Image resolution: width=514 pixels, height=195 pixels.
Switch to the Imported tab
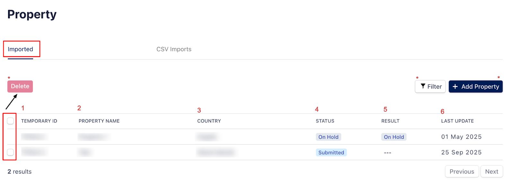(21, 49)
